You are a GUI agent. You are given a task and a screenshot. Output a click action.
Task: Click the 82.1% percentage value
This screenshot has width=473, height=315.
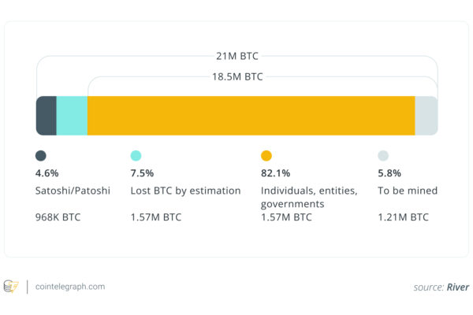pyautogui.click(x=277, y=173)
